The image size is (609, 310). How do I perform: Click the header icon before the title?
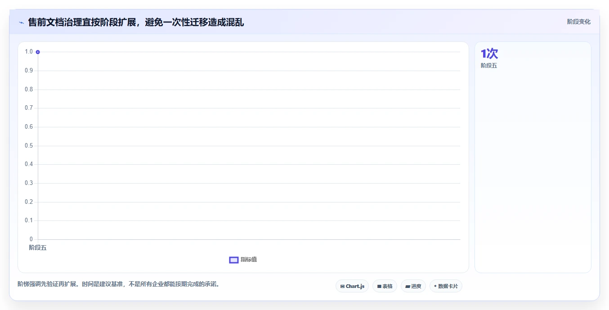(21, 22)
